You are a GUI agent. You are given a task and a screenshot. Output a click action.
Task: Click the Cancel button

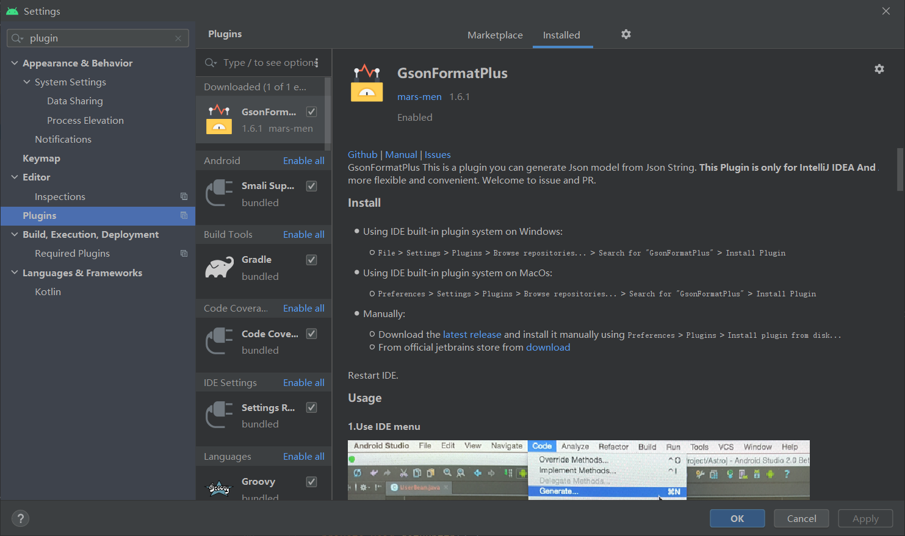pos(801,518)
